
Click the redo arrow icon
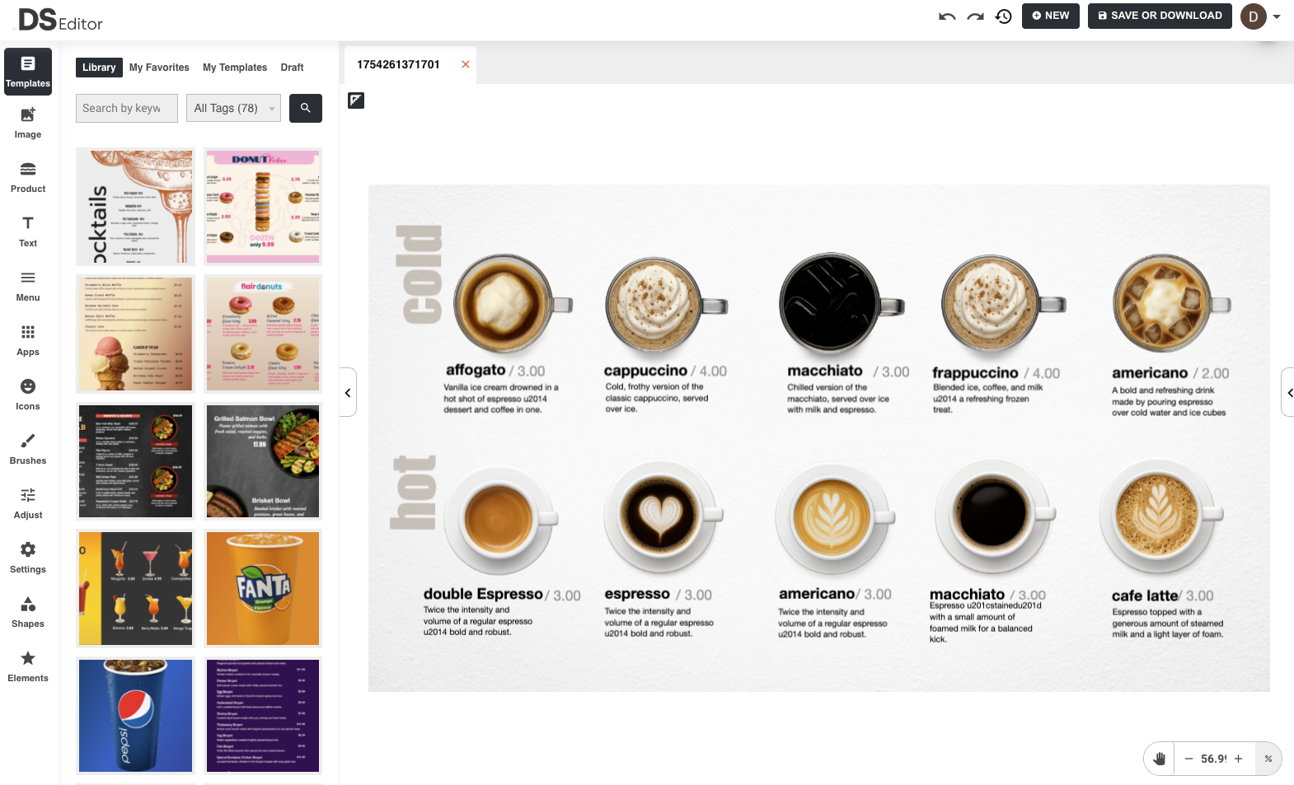(975, 16)
